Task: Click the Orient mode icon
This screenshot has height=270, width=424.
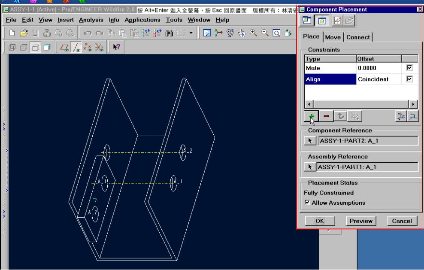Action: [x=230, y=33]
